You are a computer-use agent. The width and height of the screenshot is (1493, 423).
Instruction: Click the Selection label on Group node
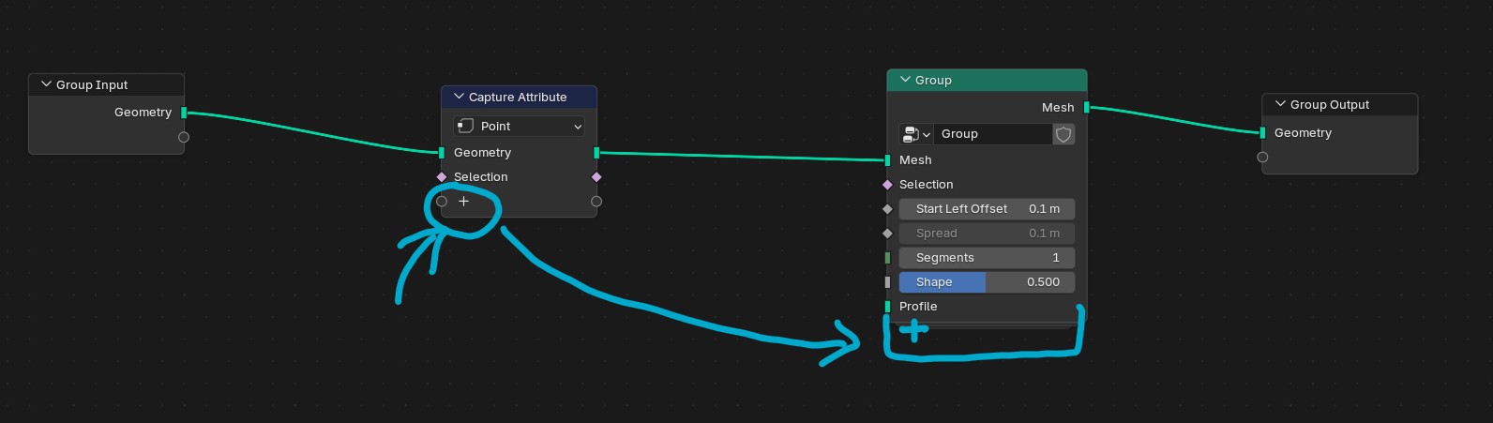coord(927,185)
